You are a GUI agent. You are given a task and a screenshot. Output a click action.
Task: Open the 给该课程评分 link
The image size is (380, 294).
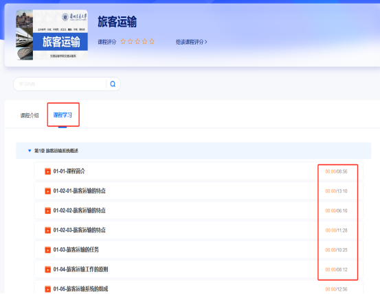tap(192, 42)
